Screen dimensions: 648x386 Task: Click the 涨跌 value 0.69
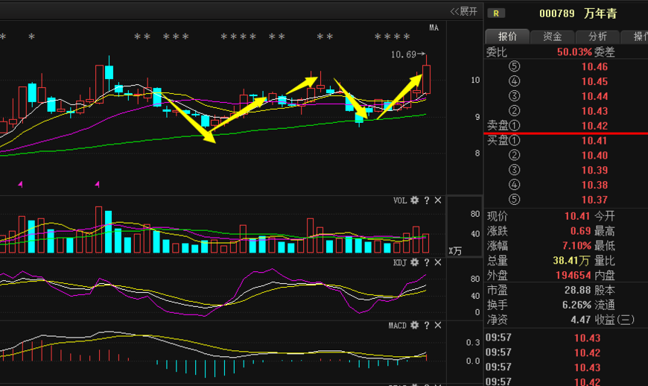point(581,231)
